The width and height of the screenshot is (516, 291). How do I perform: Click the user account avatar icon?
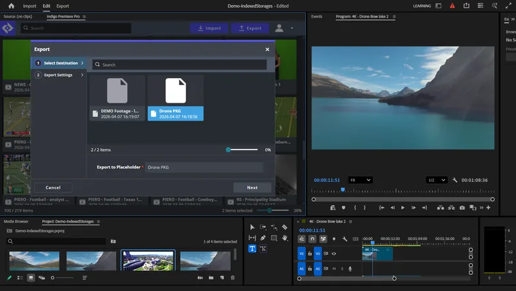click(x=279, y=28)
